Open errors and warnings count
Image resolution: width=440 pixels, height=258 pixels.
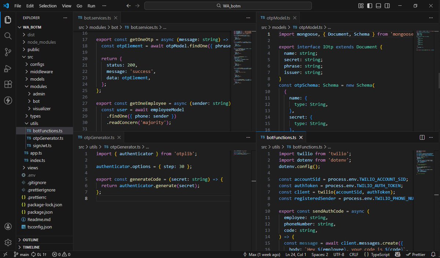point(61,254)
